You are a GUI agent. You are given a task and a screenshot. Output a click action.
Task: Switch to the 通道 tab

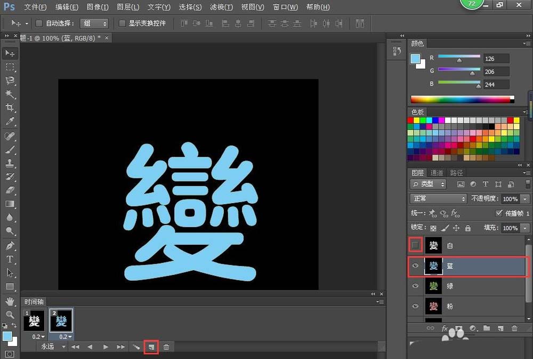(437, 172)
